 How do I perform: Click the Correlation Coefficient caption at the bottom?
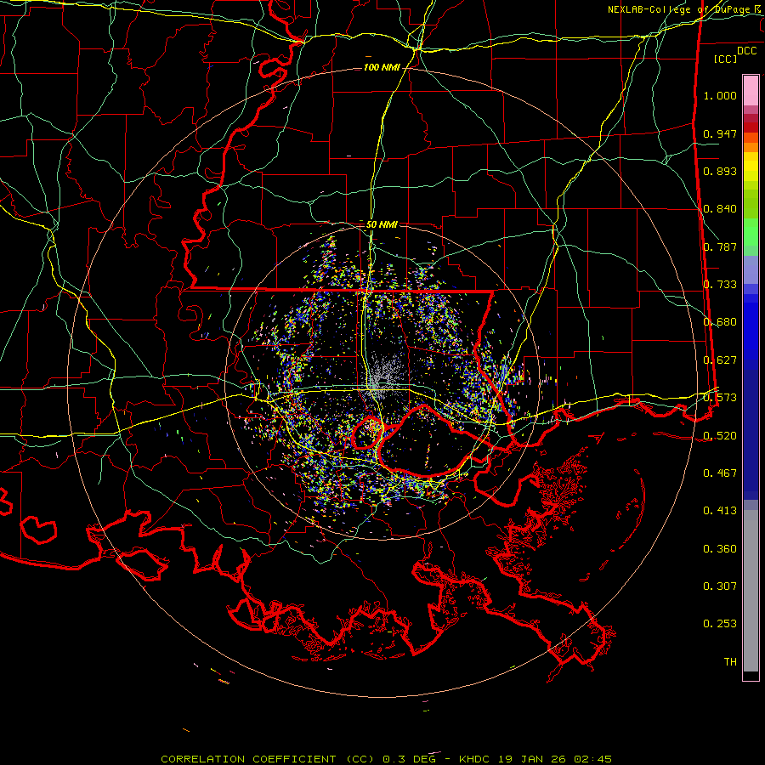(x=386, y=759)
